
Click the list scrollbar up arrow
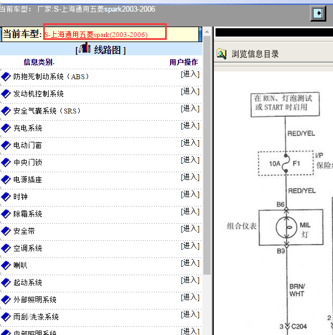point(207,32)
